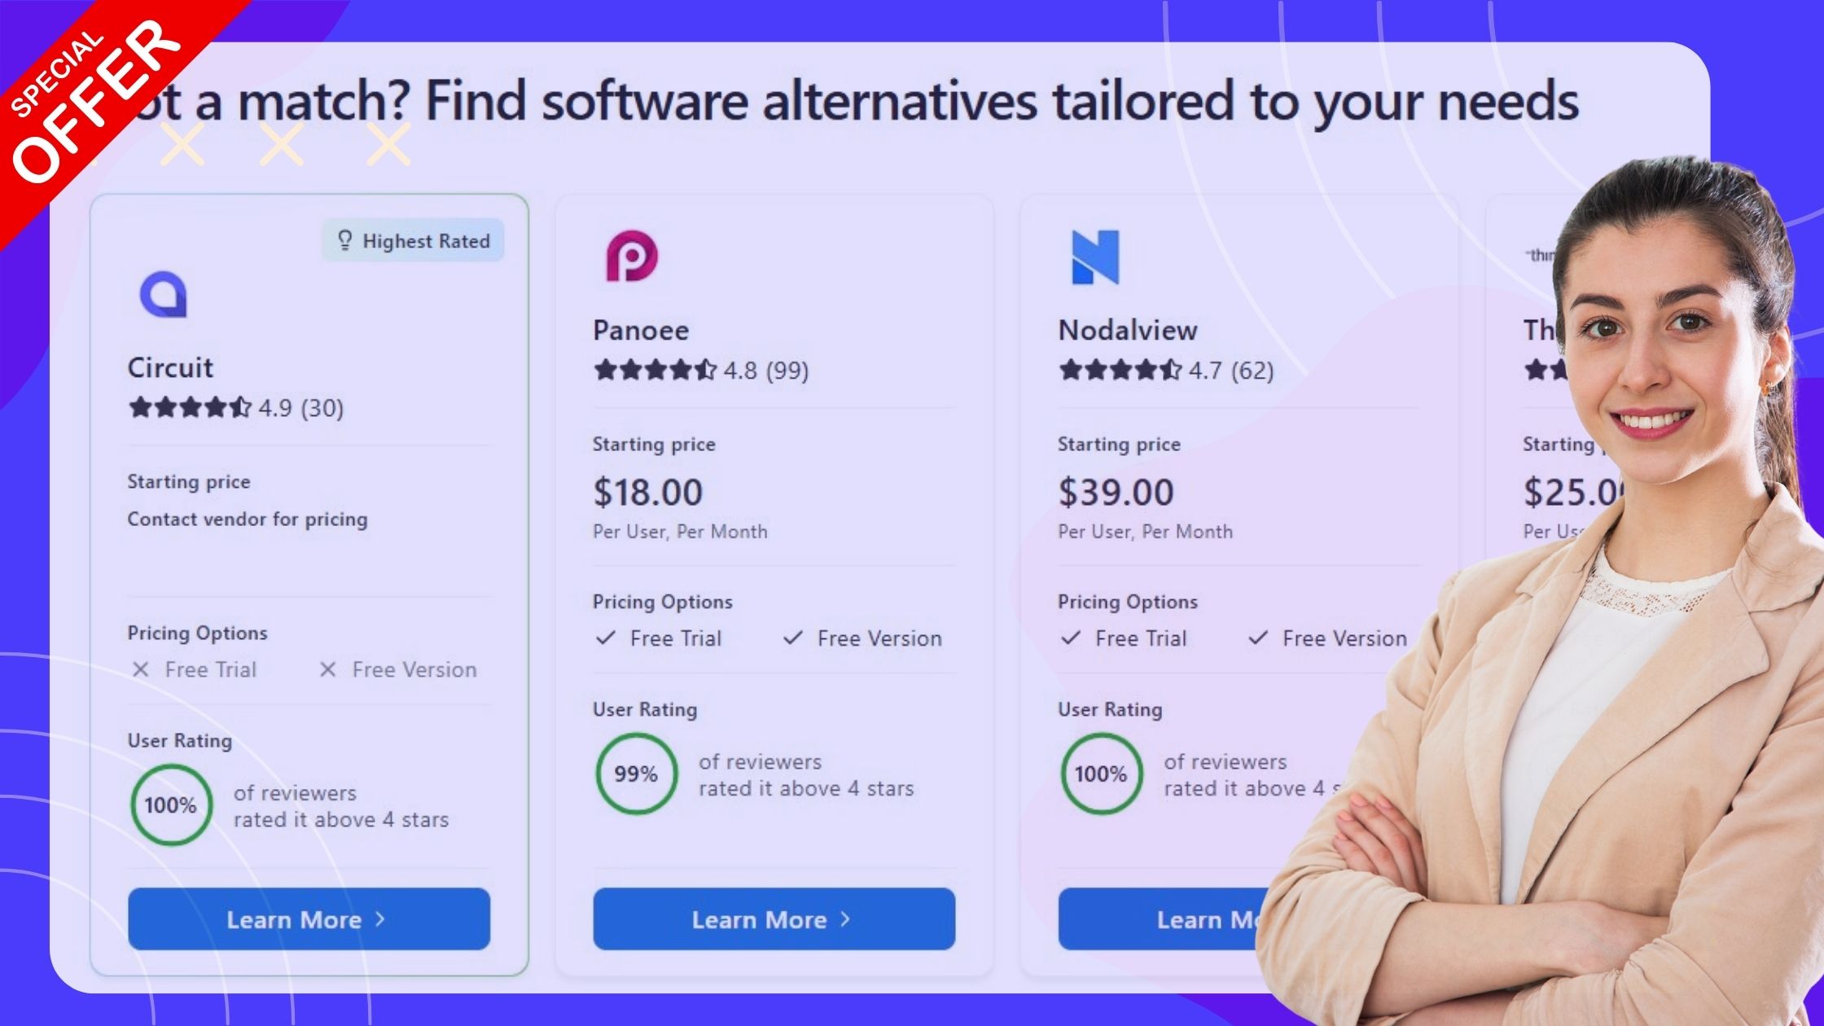The image size is (1824, 1026).
Task: Open the Circuit product name link
Action: 170,367
